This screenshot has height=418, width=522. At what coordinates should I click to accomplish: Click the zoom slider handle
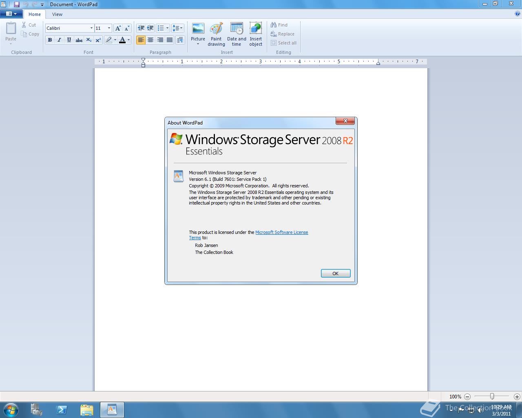coord(492,396)
